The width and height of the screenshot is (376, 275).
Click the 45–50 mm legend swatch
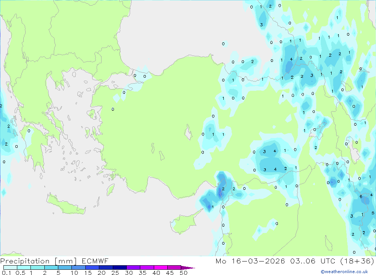point(174,267)
